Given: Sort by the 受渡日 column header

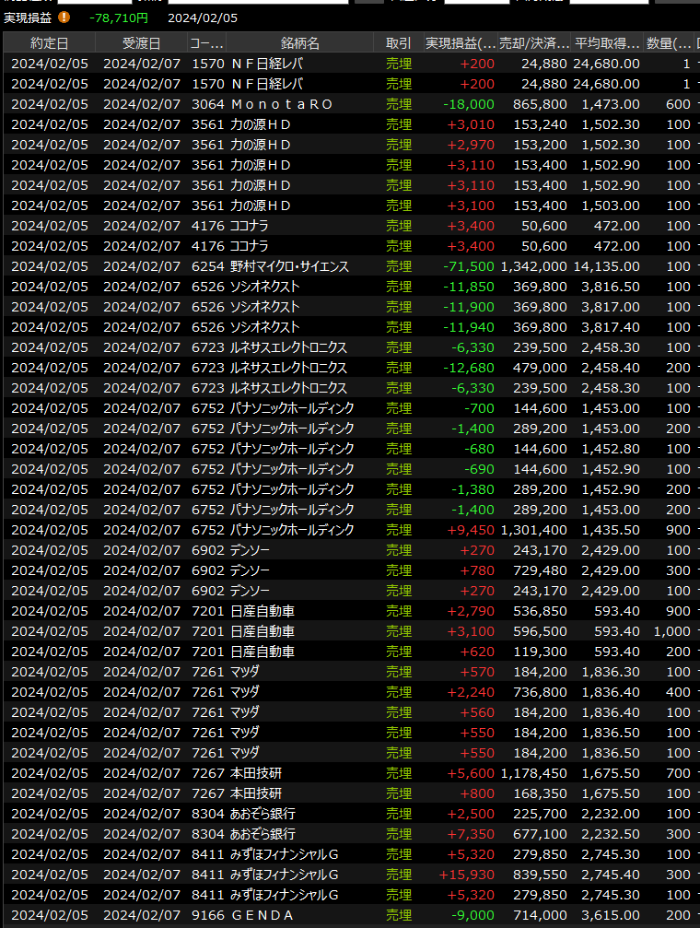Looking at the screenshot, I should tap(141, 43).
